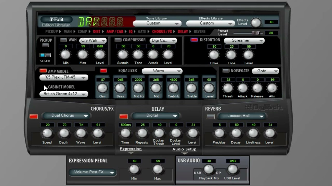332x186 pixels.
Task: Click the Effects Level value display showing 46
Action: click(x=271, y=22)
